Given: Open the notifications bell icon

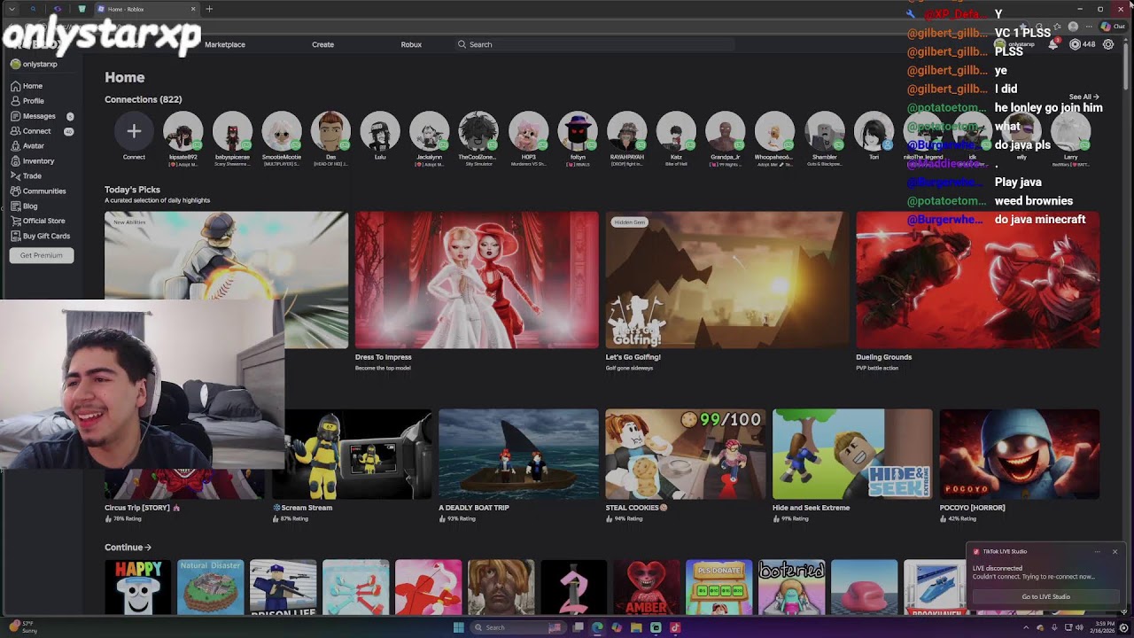Looking at the screenshot, I should pyautogui.click(x=1053, y=44).
